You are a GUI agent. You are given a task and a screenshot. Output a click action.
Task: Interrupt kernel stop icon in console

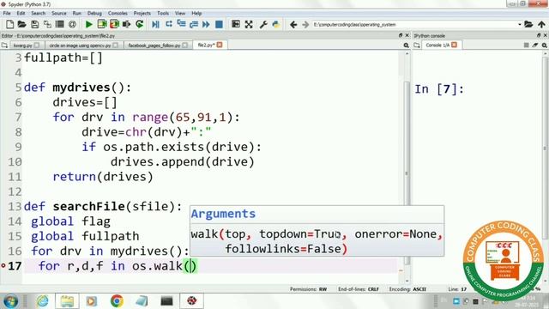click(526, 45)
